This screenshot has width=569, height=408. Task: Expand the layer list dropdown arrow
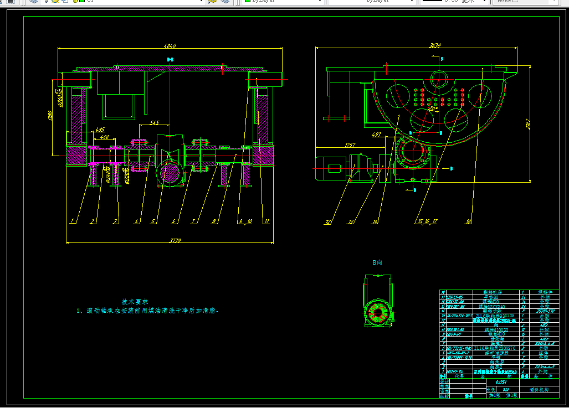click(202, 1)
